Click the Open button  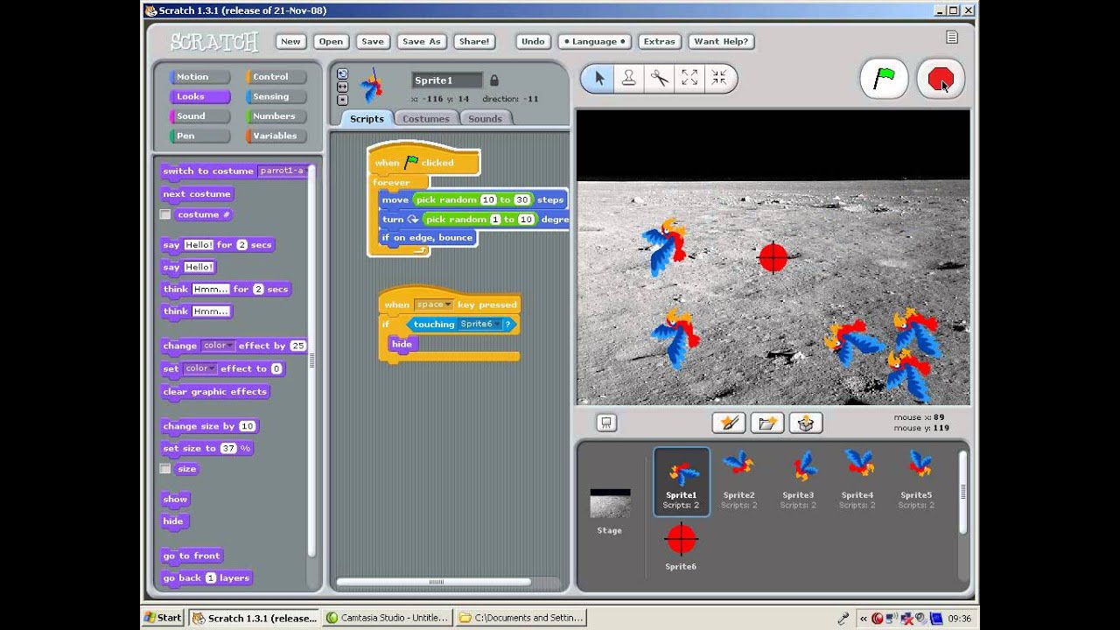pyautogui.click(x=331, y=41)
